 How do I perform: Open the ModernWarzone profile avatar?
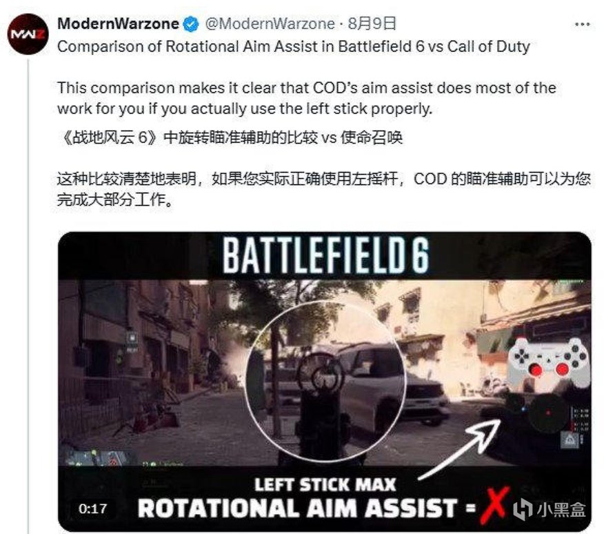tap(28, 34)
